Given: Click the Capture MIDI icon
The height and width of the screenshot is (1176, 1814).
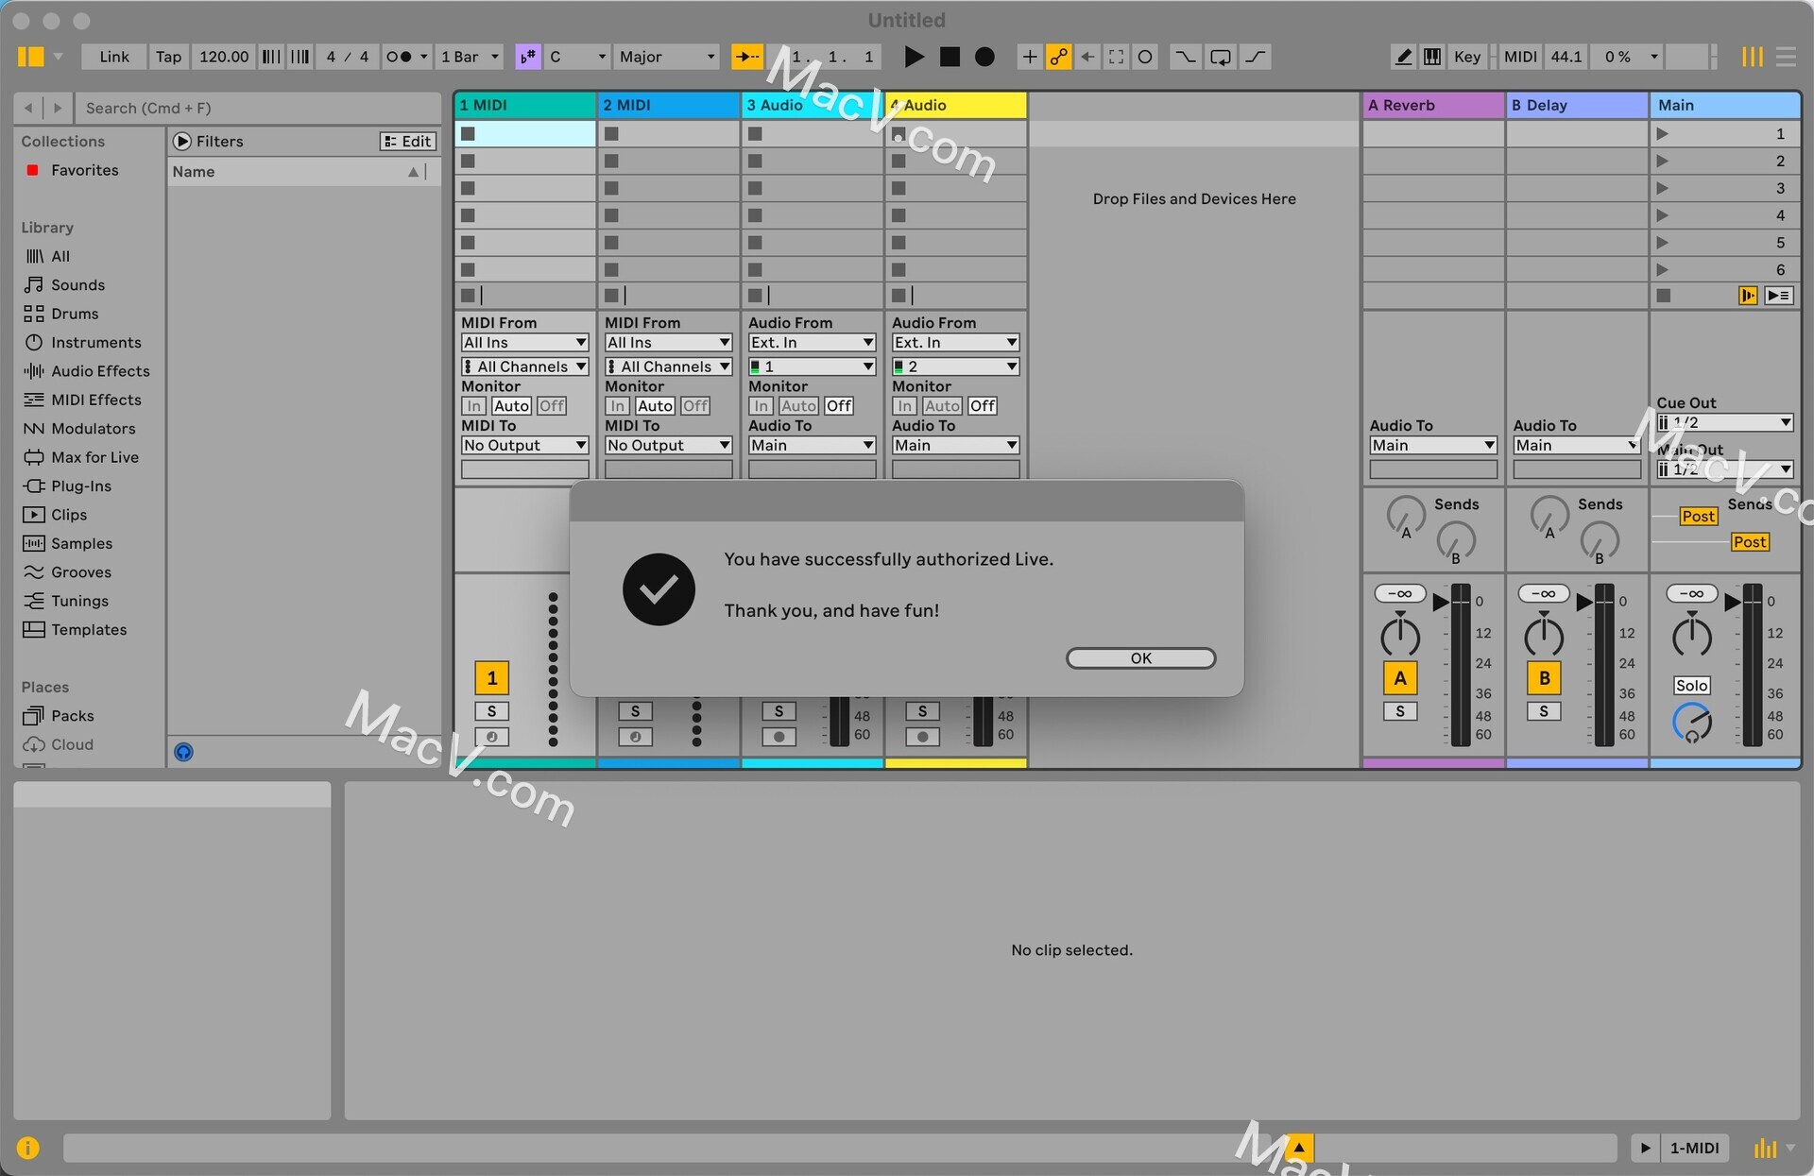Looking at the screenshot, I should pyautogui.click(x=1116, y=57).
